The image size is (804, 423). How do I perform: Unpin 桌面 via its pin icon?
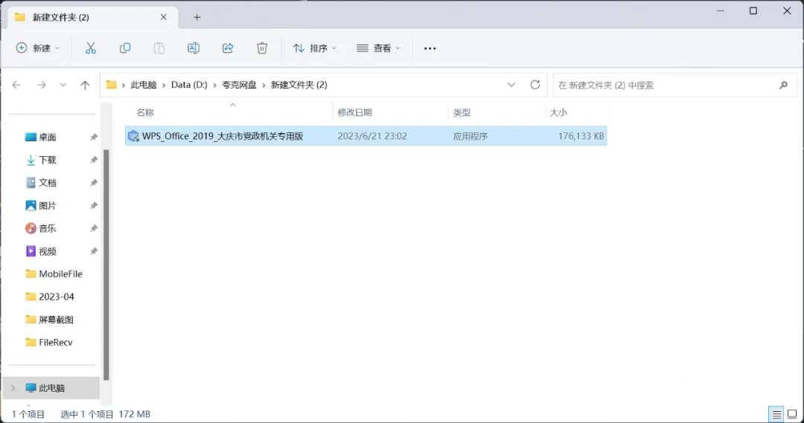coord(93,138)
